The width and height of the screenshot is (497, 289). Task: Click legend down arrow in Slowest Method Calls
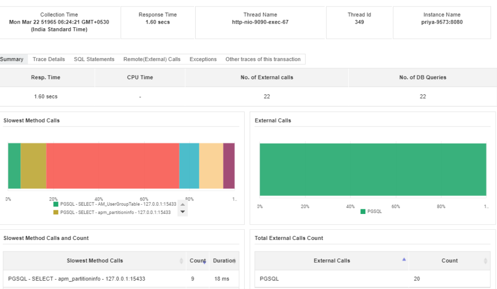point(183,212)
